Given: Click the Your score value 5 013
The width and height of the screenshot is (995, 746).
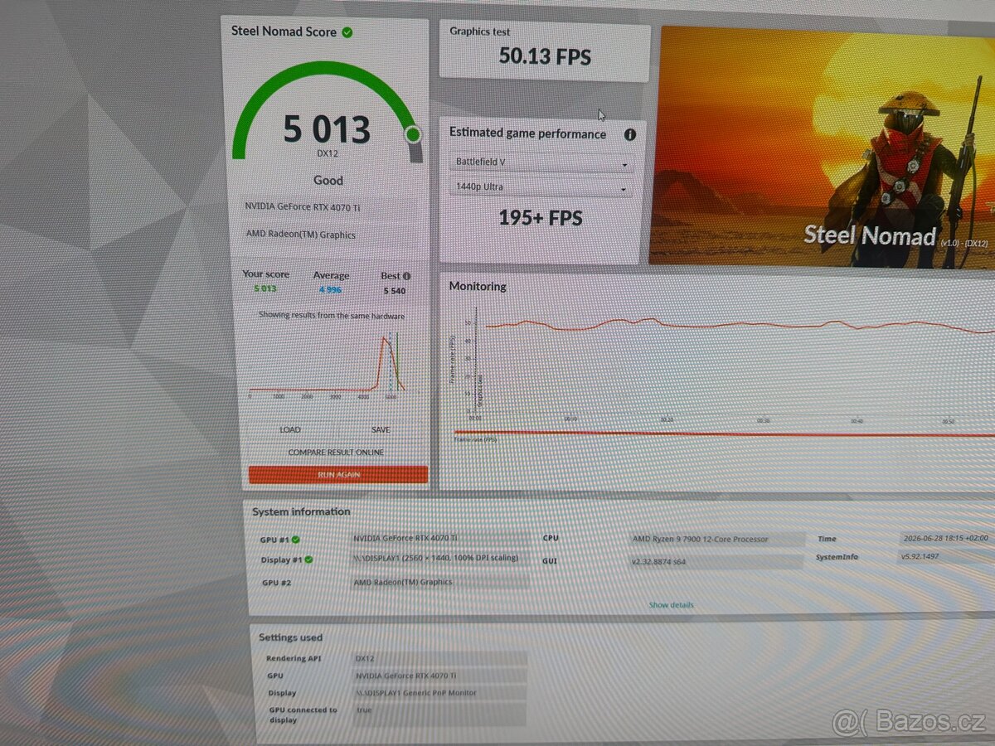Looking at the screenshot, I should [x=265, y=288].
